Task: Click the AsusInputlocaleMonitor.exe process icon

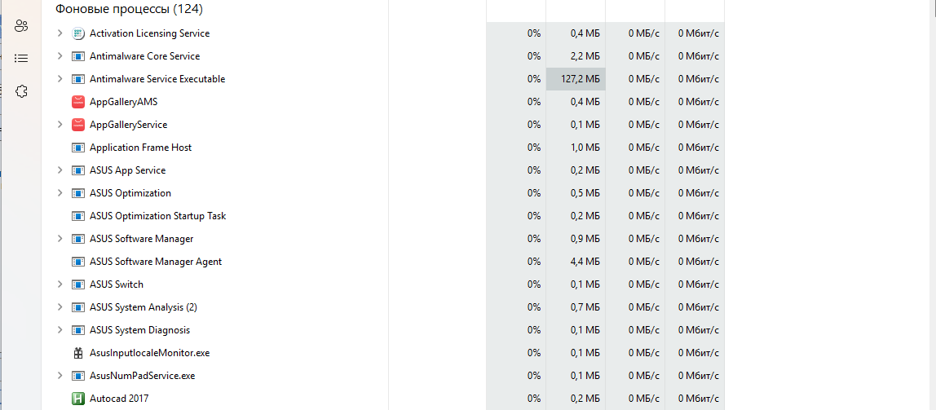Action: [78, 353]
